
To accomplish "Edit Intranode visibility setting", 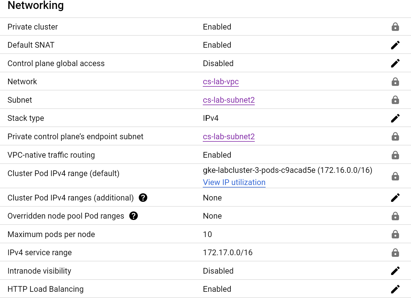I will coord(395,271).
